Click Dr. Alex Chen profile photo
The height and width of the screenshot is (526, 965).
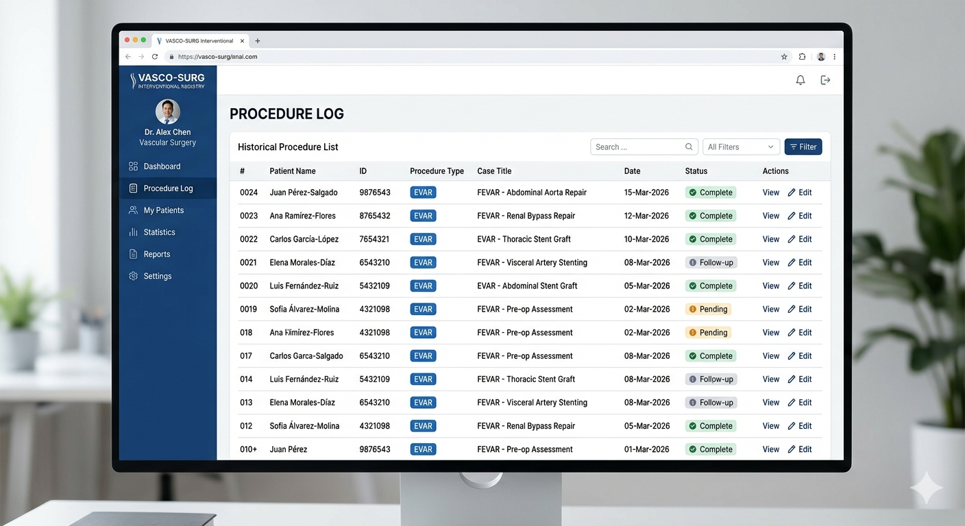(x=168, y=111)
